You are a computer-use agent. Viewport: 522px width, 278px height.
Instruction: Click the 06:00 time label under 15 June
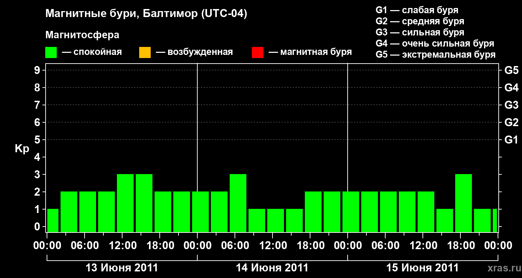(385, 246)
